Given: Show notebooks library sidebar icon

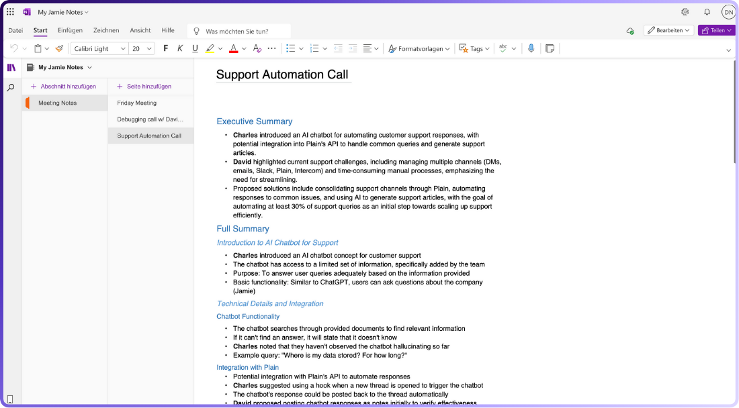Looking at the screenshot, I should (x=11, y=68).
